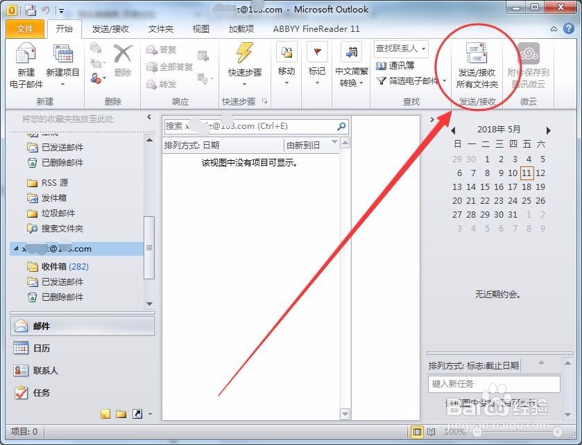The image size is (582, 445).
Task: Switch to the 文件夹 tab
Action: coord(161,29)
